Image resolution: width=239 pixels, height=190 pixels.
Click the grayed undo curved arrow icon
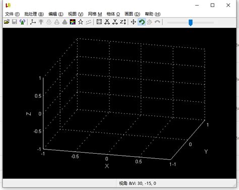click(157, 22)
